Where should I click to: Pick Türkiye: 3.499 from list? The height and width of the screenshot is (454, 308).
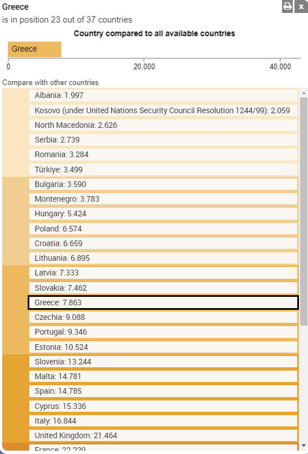tap(163, 170)
